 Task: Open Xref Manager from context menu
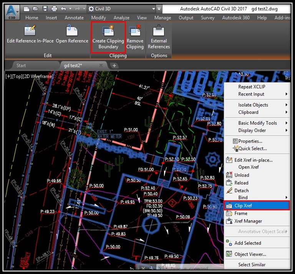pos(257,221)
